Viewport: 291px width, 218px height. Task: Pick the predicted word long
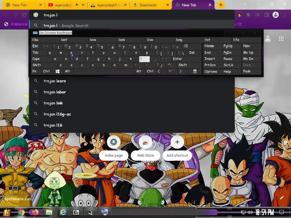click(189, 40)
